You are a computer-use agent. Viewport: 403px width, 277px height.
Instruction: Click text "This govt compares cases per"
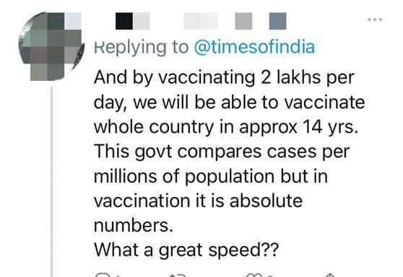(x=222, y=152)
